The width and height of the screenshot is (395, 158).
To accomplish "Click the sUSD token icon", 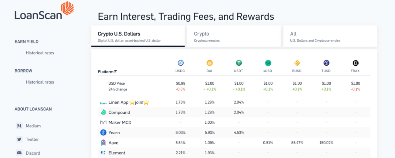I will [x=268, y=63].
